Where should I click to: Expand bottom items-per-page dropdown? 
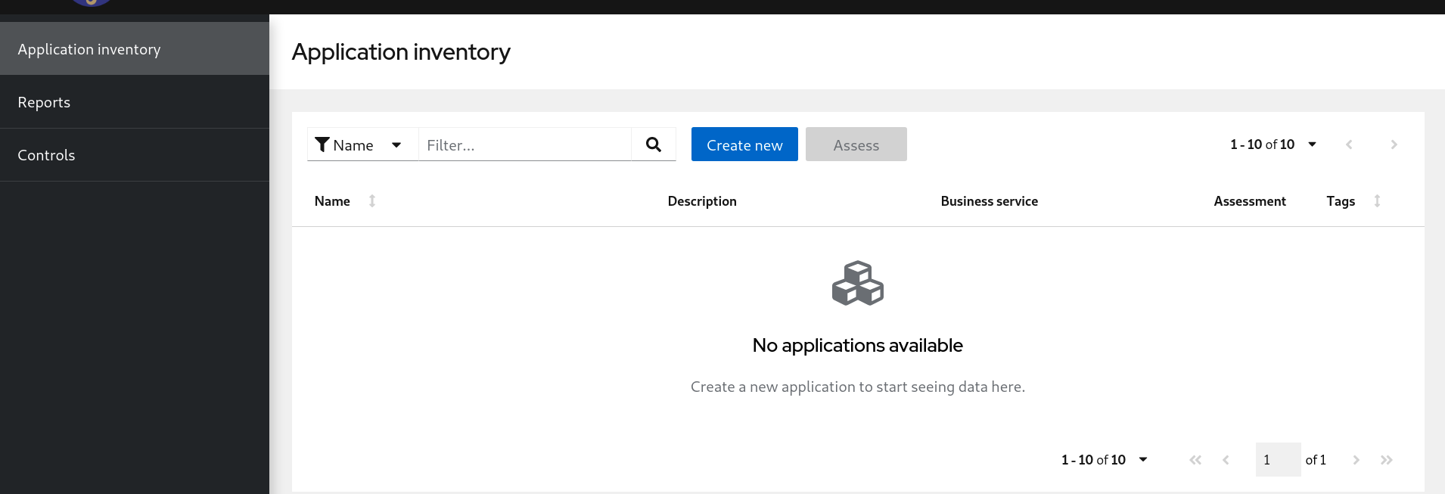click(x=1143, y=460)
